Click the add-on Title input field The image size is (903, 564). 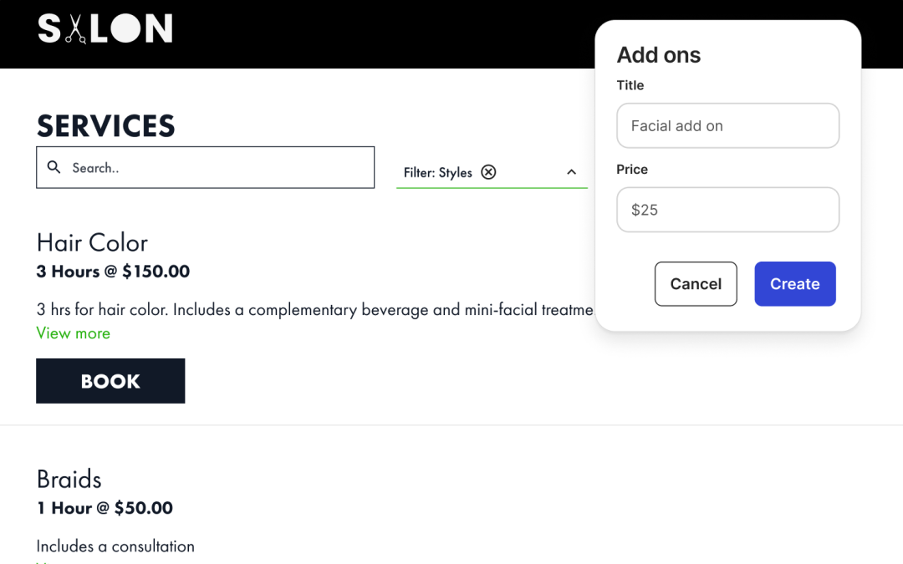pos(727,126)
